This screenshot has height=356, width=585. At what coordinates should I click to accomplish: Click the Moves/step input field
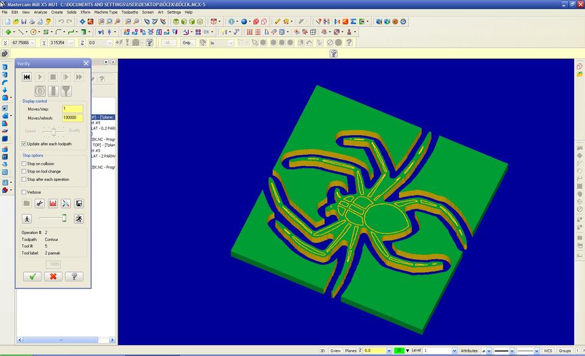[73, 110]
